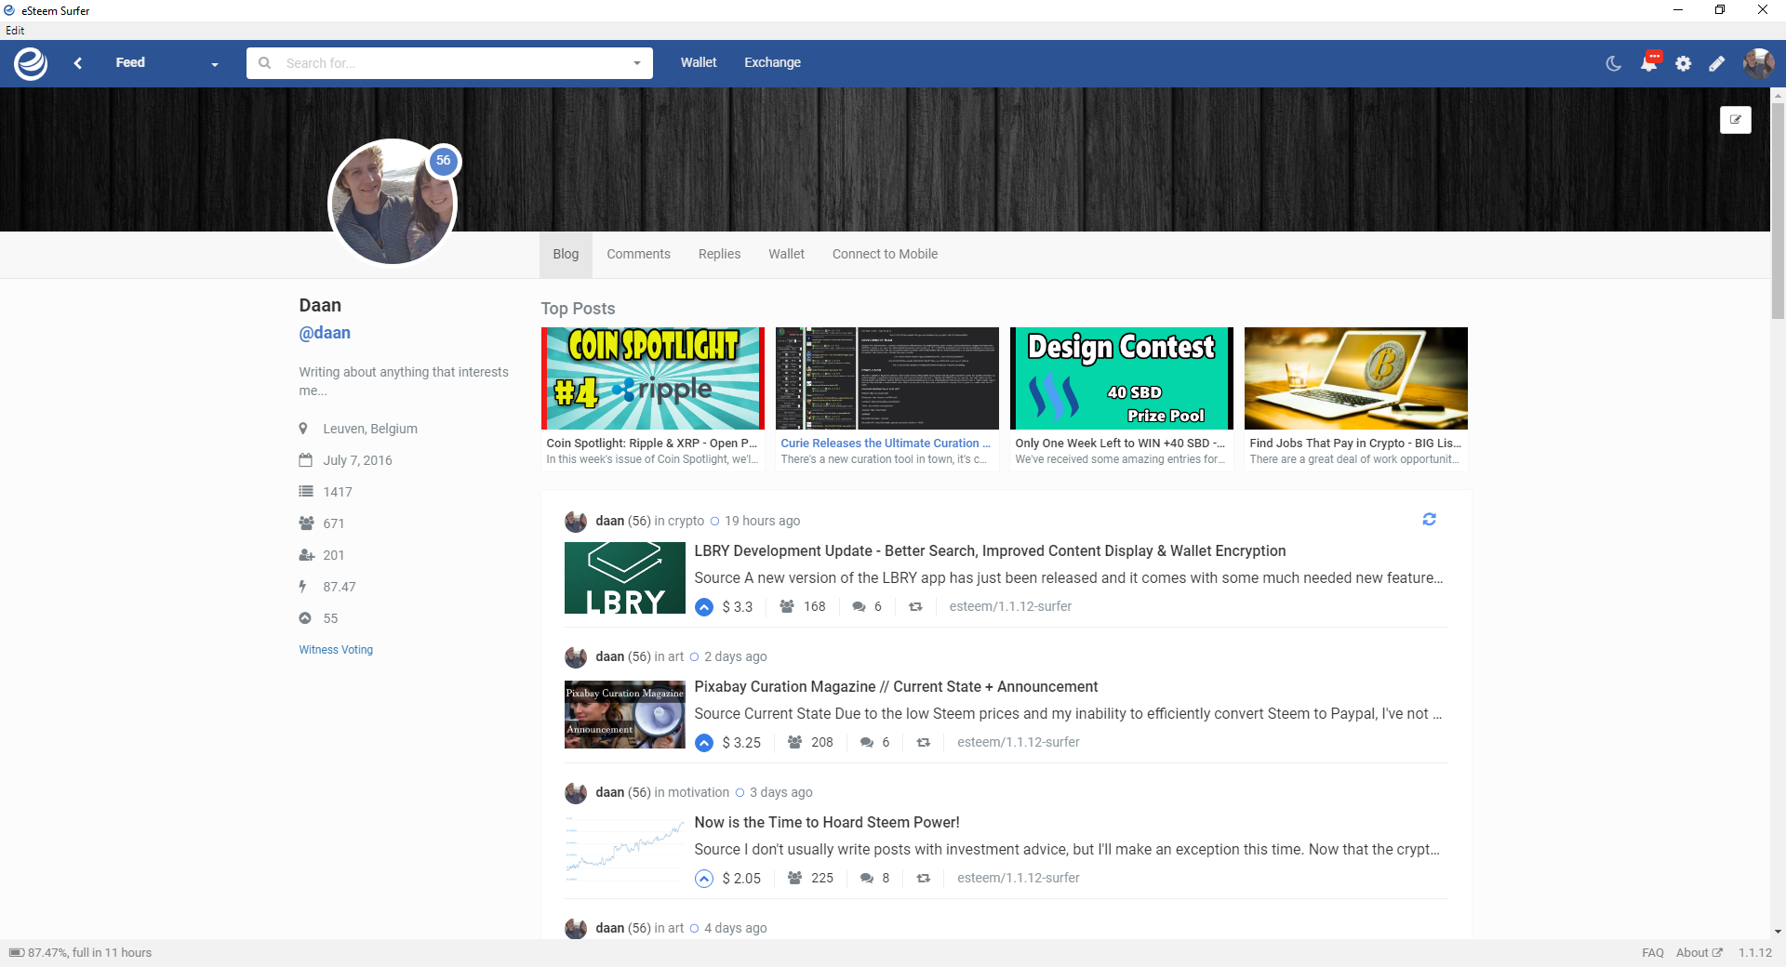Open Coin Spotlight Ripple top post thumbnail
The image size is (1786, 967).
[x=653, y=378]
